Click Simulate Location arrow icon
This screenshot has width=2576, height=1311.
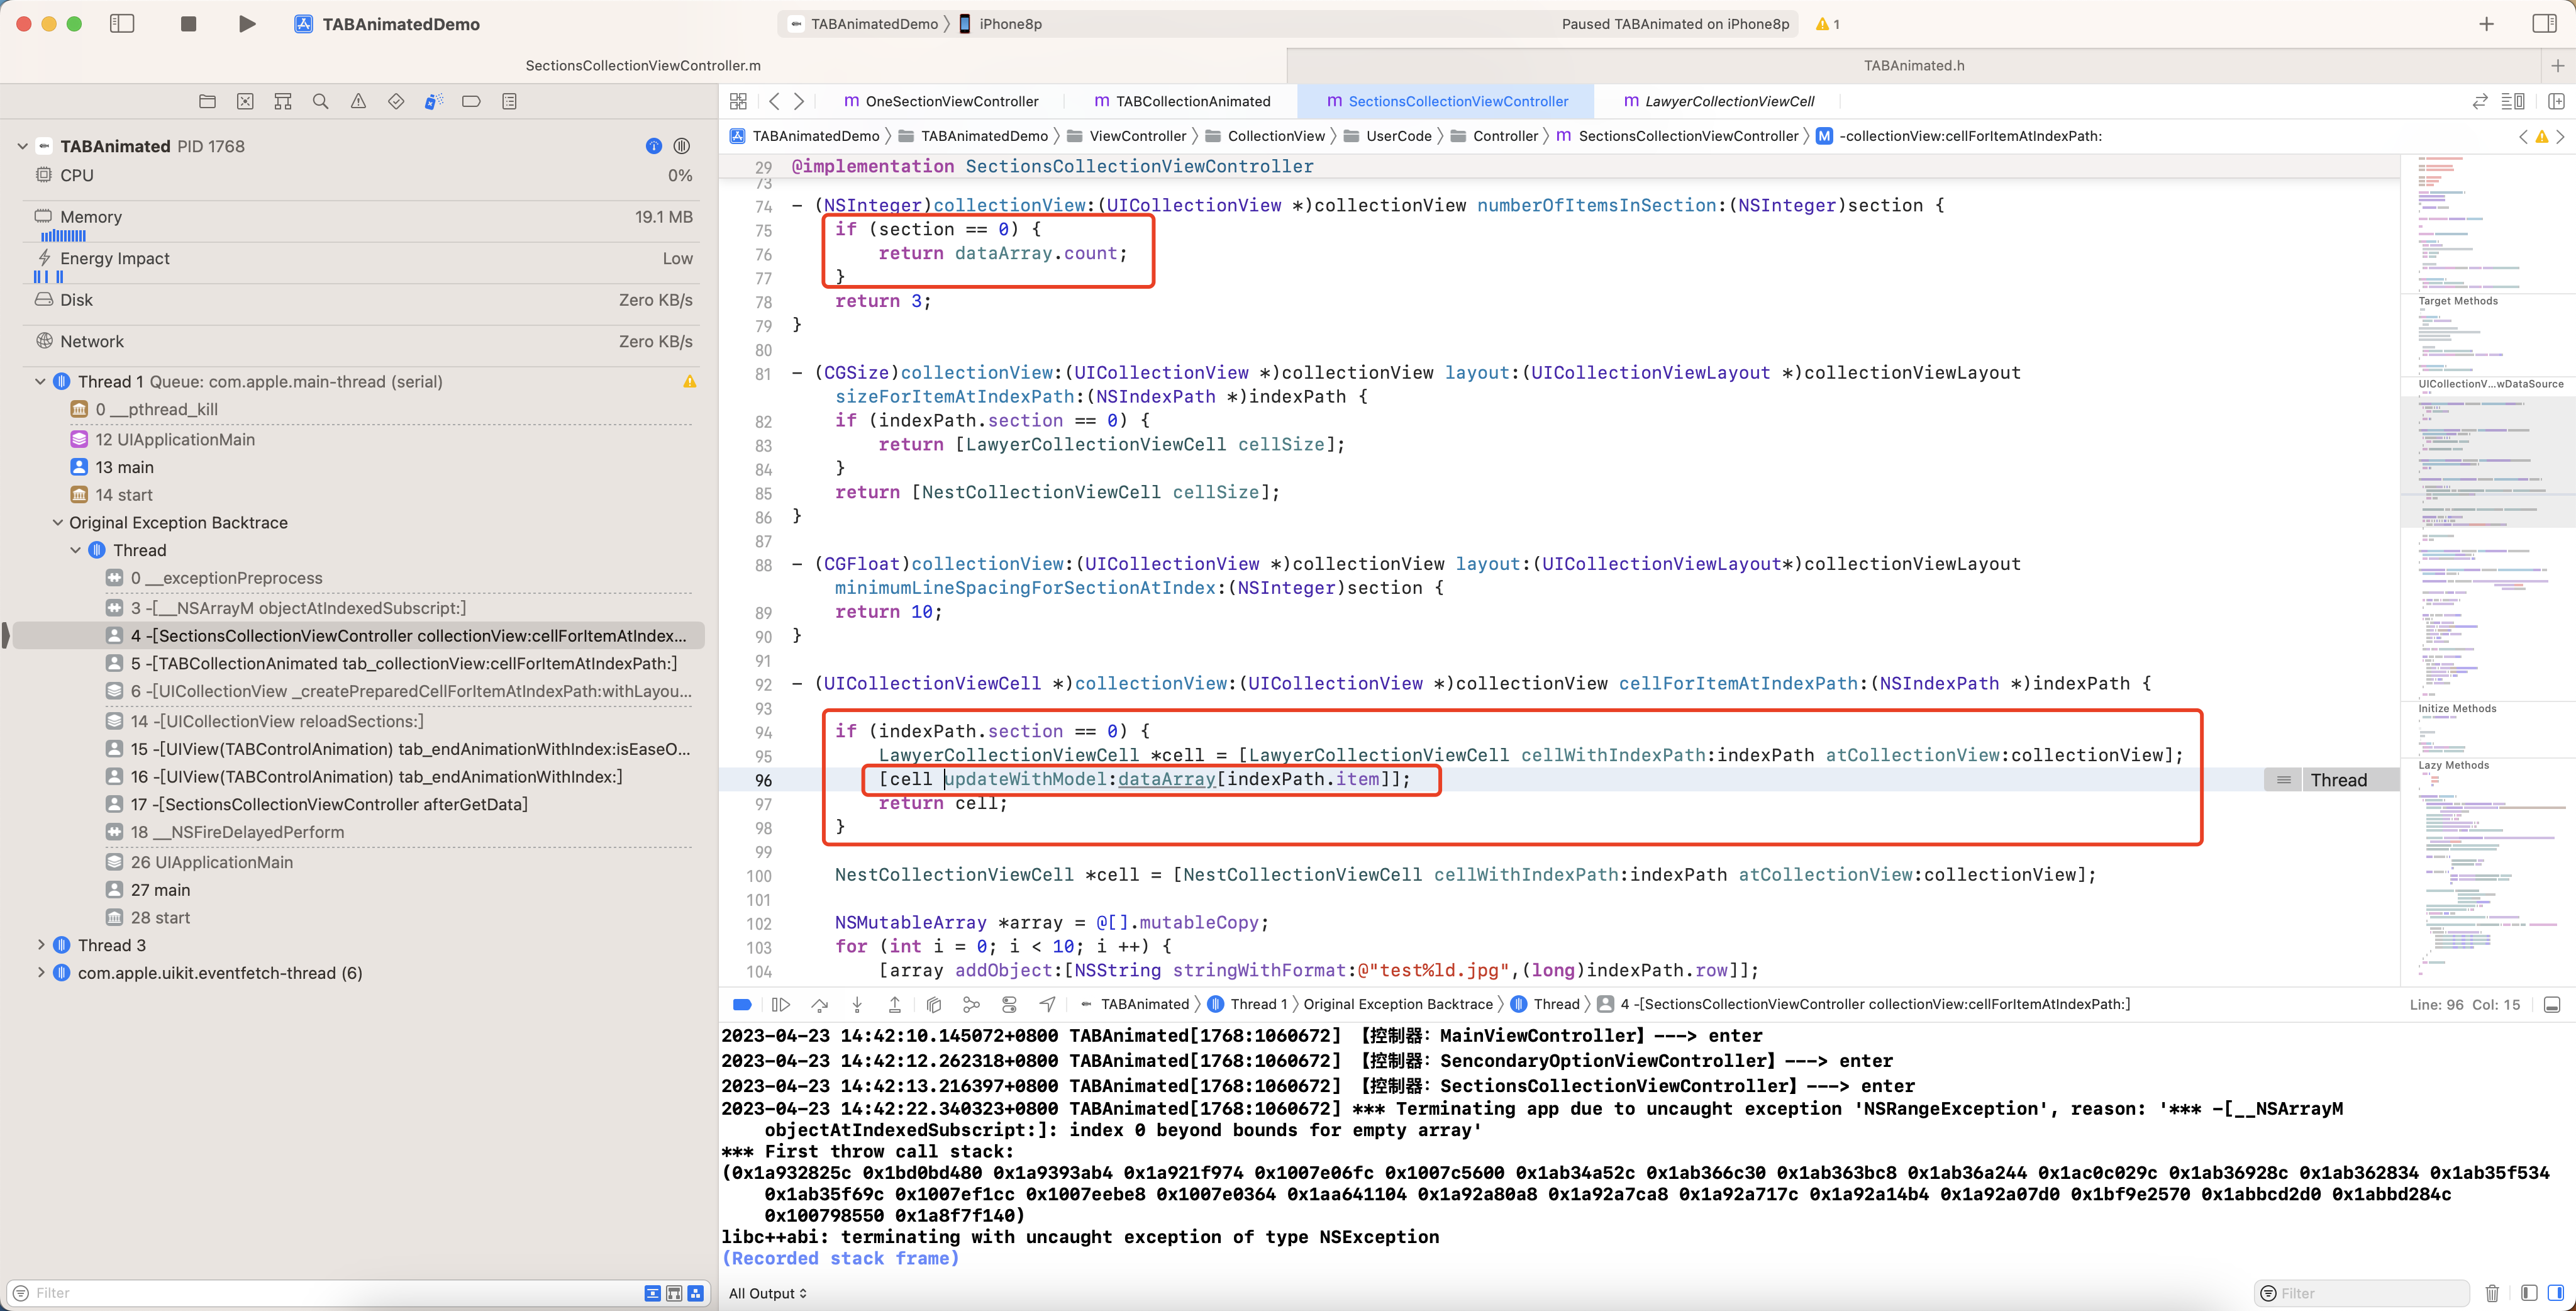[x=1047, y=1004]
